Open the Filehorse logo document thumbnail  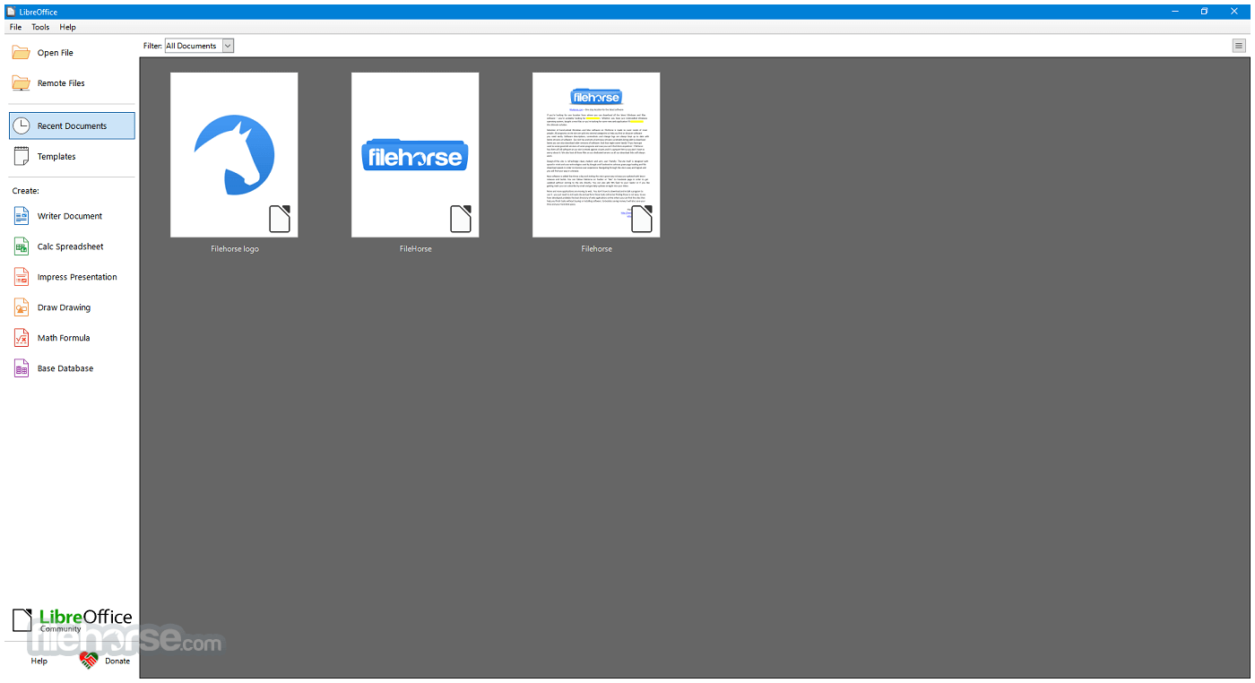click(x=234, y=155)
